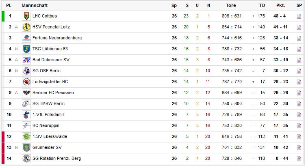Viewport: 308px width, 168px height.
Task: Click the Ludwigsfelder HC team crest
Action: click(26, 82)
